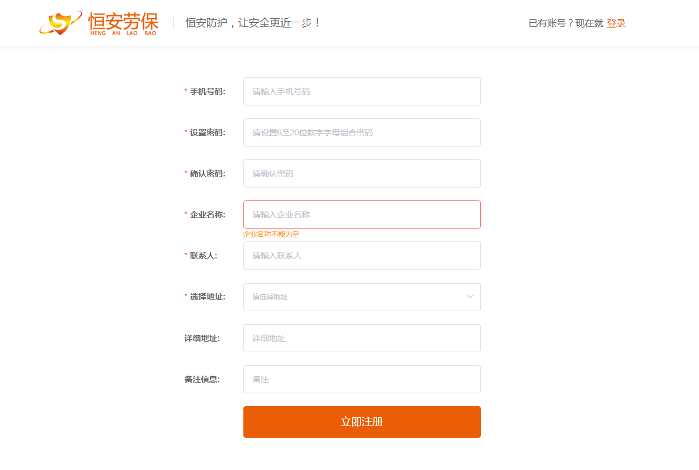
Task: Click the 确认密码 label
Action: pyautogui.click(x=208, y=173)
